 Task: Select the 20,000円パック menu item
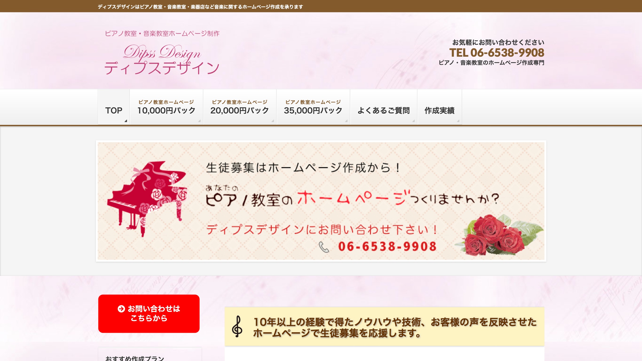[x=240, y=107]
